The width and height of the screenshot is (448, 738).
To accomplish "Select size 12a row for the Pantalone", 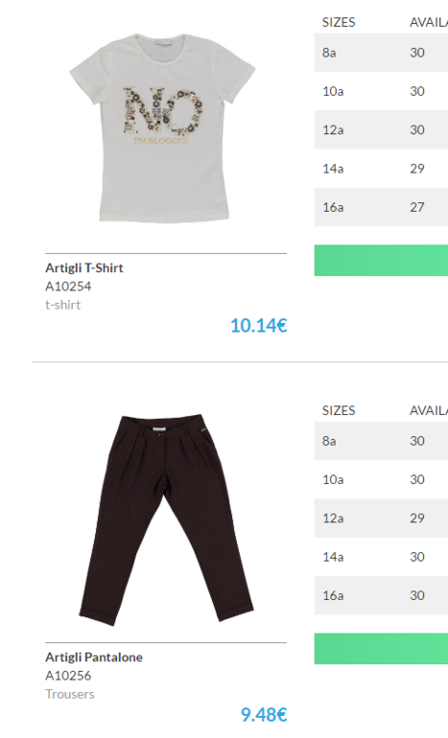I will tap(381, 519).
